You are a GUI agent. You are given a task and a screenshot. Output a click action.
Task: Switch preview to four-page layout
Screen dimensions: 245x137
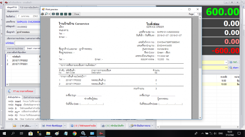coord(66,14)
